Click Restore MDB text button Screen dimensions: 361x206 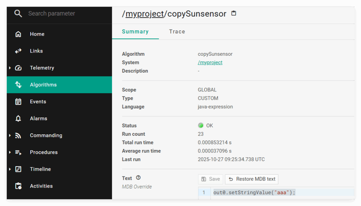coord(252,179)
